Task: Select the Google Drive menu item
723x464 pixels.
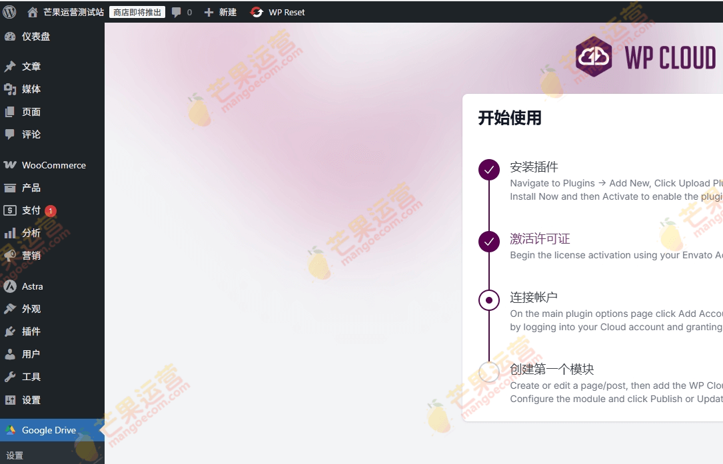Action: (x=52, y=430)
